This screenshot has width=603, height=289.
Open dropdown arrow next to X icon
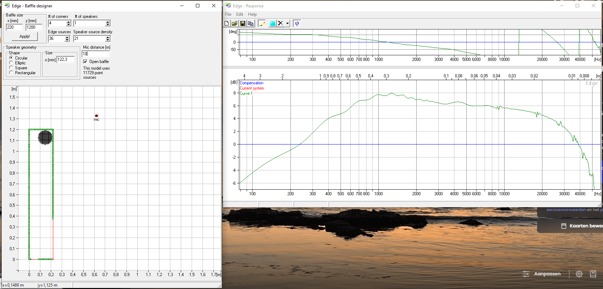point(287,23)
